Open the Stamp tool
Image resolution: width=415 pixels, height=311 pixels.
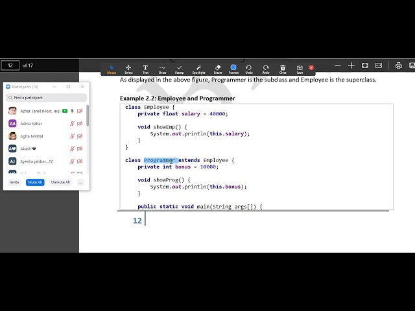[x=179, y=68]
